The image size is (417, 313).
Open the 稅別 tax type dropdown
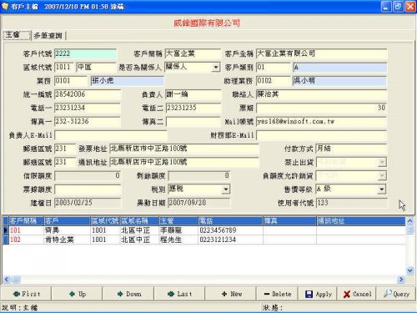click(x=226, y=189)
